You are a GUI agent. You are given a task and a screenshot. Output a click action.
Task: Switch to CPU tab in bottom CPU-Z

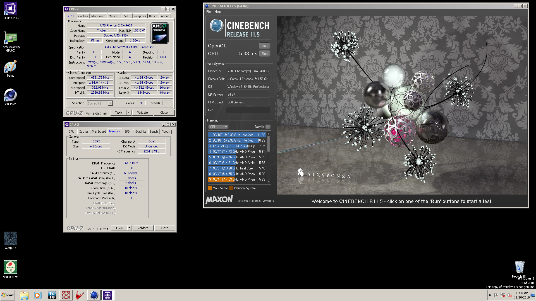[71, 132]
